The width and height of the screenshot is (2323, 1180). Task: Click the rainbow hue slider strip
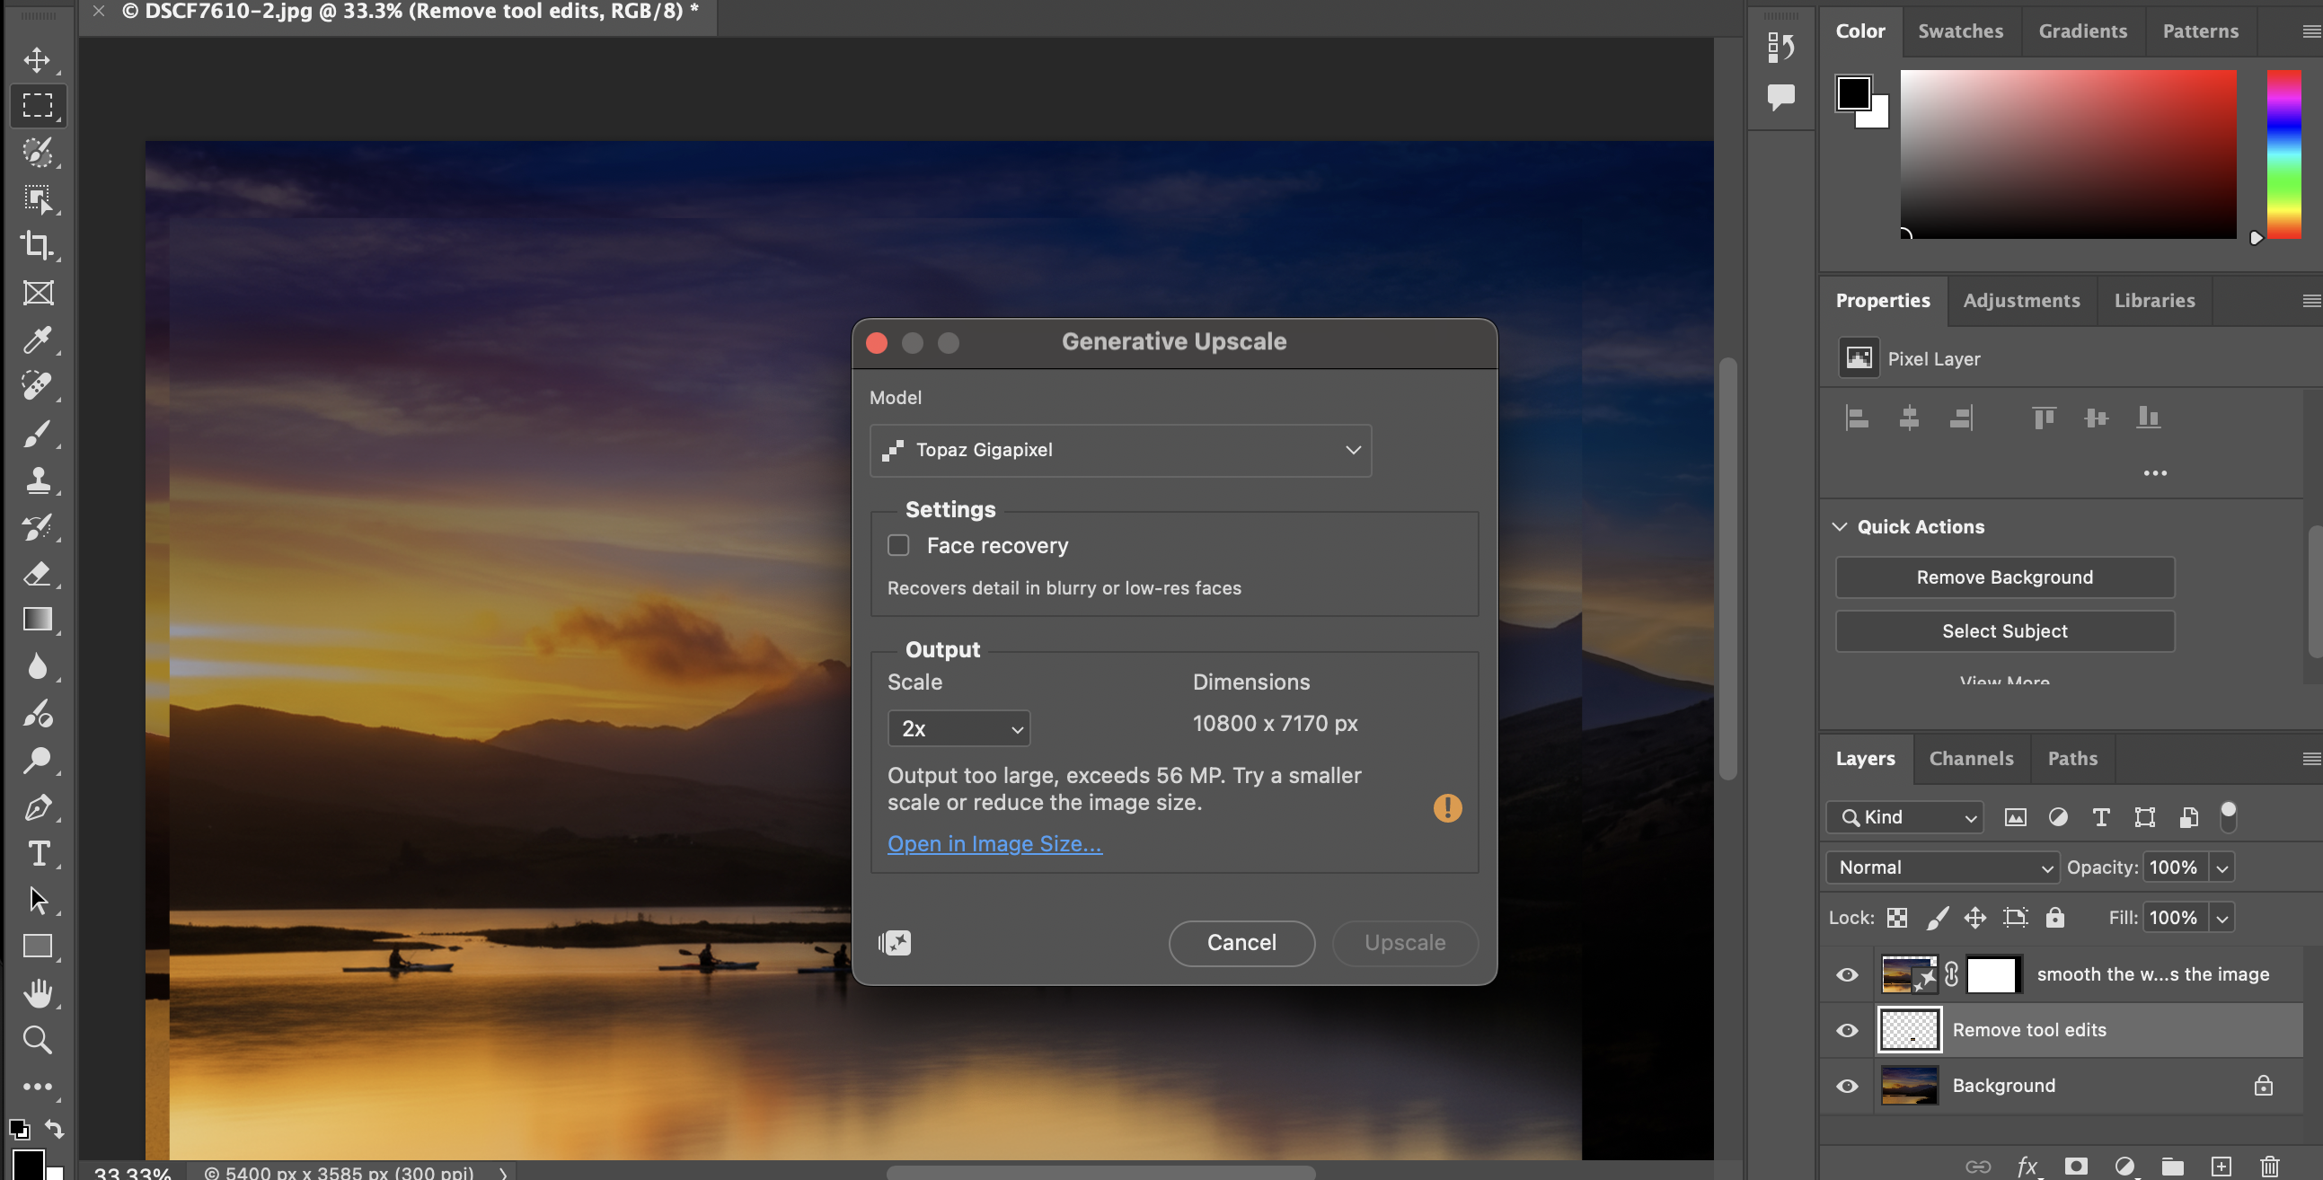pyautogui.click(x=2283, y=154)
